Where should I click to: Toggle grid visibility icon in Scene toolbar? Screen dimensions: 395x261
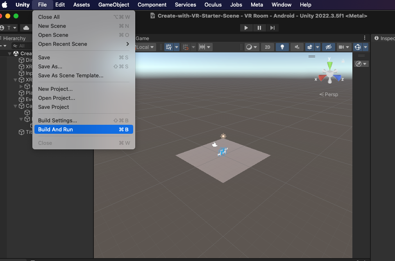click(x=169, y=47)
